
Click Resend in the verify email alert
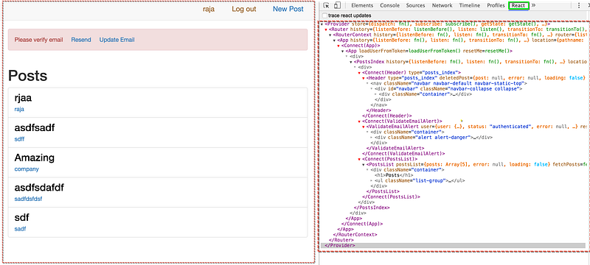pos(81,40)
